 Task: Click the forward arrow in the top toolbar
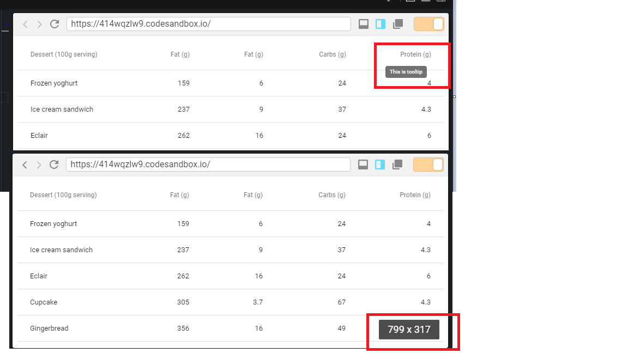pyautogui.click(x=39, y=24)
